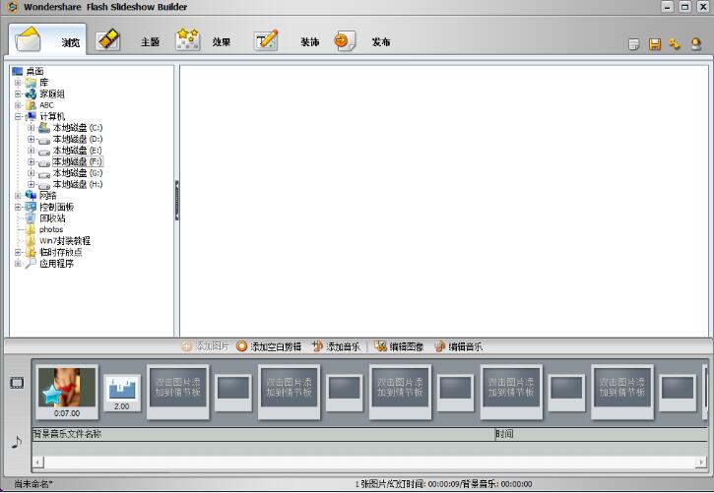Click the 编辑图像 edit image button

(x=399, y=346)
